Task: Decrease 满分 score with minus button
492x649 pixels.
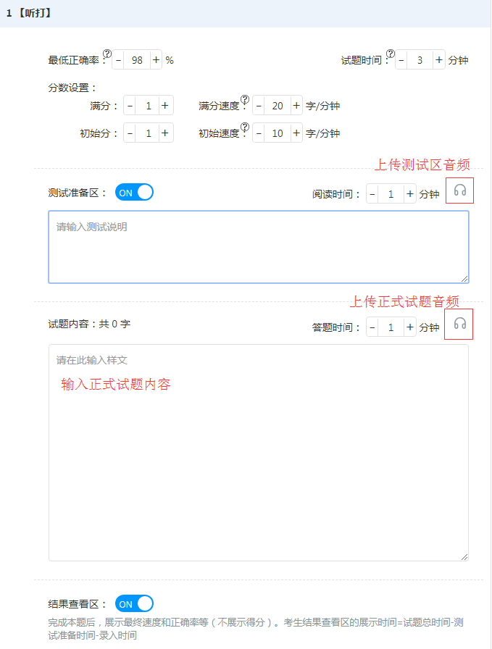Action: (x=130, y=106)
